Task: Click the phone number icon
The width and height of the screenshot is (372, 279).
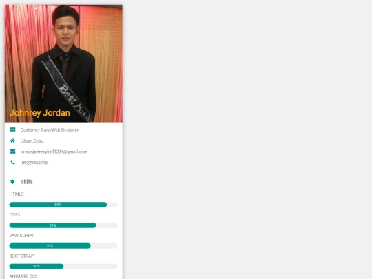Action: tap(12, 162)
